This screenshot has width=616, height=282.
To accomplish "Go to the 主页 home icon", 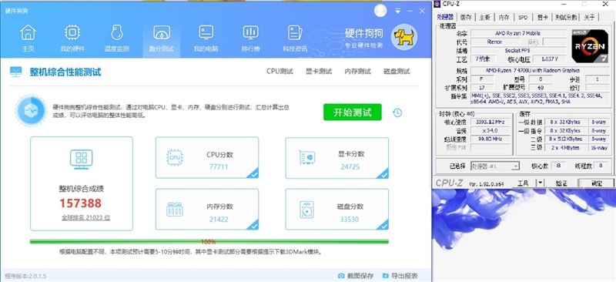I will [x=28, y=32].
